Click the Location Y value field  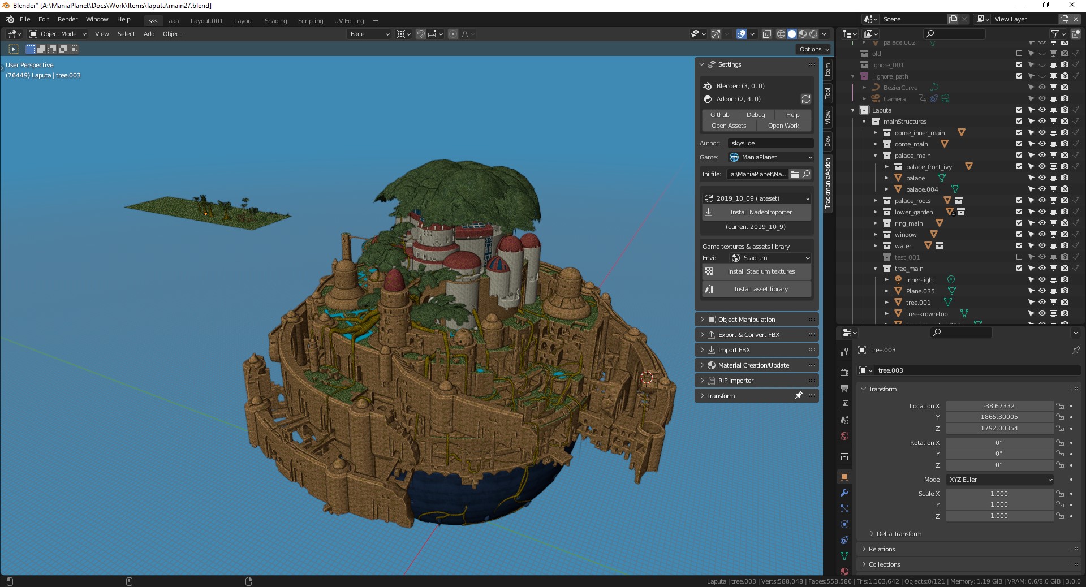click(999, 417)
